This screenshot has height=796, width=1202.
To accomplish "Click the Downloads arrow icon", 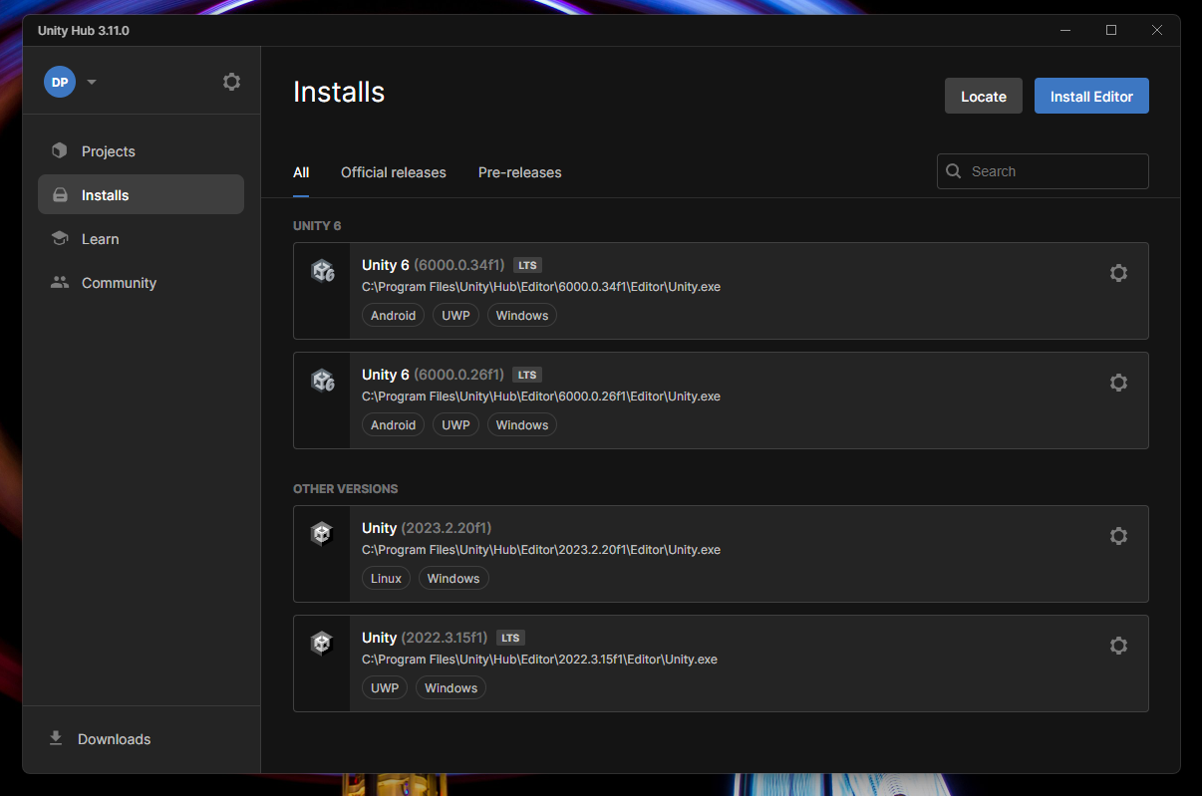I will pos(56,738).
